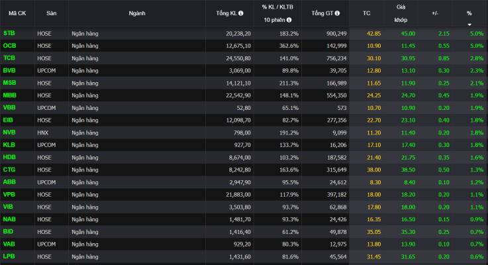Click MSB percent change 2.1%
The height and width of the screenshot is (265, 488).
[477, 83]
